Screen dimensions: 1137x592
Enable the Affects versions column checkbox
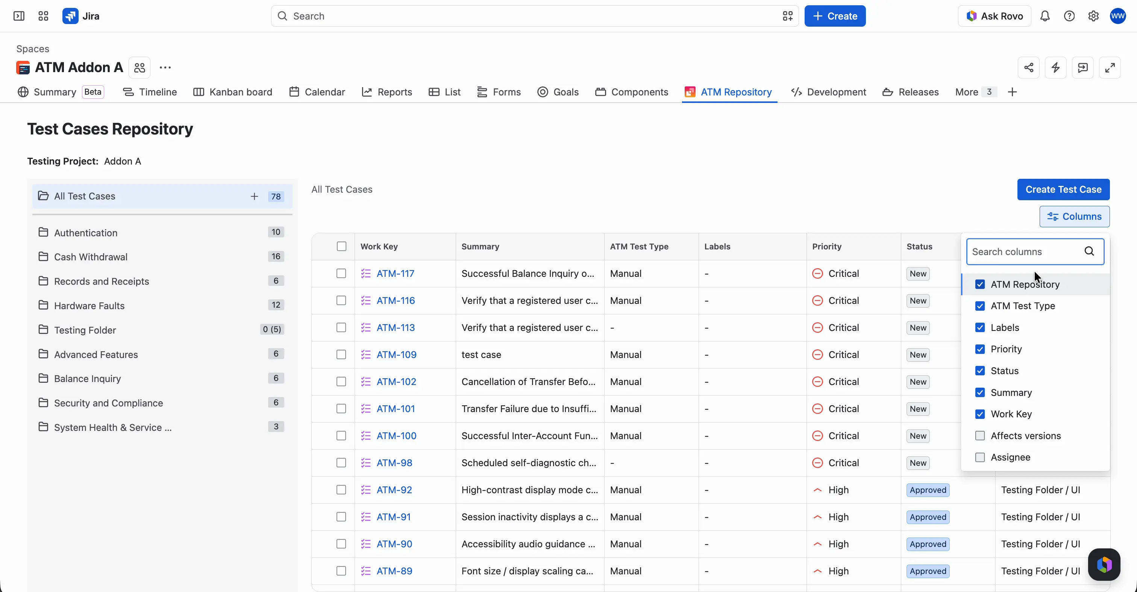point(980,435)
